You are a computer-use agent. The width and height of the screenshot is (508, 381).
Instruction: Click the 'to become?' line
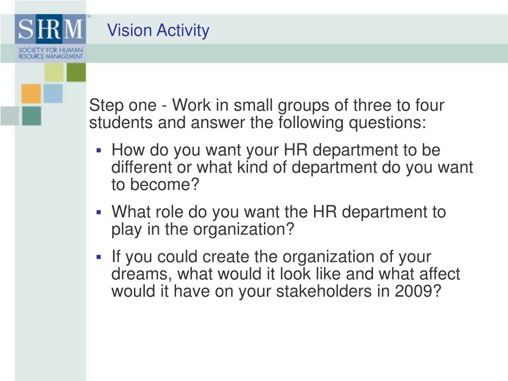(x=155, y=185)
